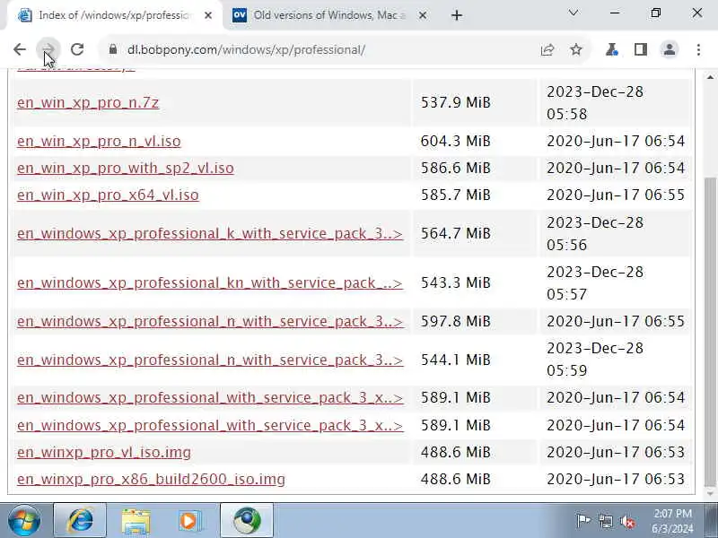
Task: Open the Windows Start menu
Action: pos(24,521)
